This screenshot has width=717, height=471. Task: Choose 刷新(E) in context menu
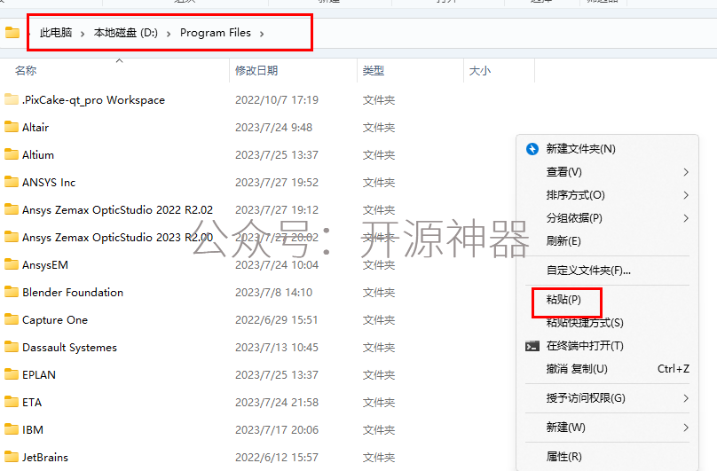pyautogui.click(x=563, y=241)
